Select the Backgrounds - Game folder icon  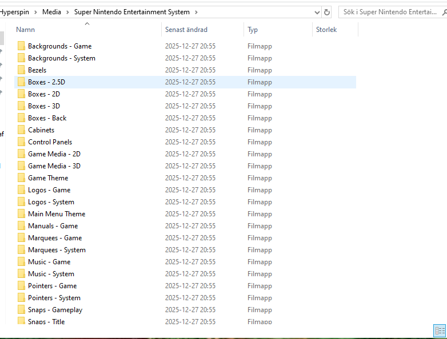coord(21,46)
